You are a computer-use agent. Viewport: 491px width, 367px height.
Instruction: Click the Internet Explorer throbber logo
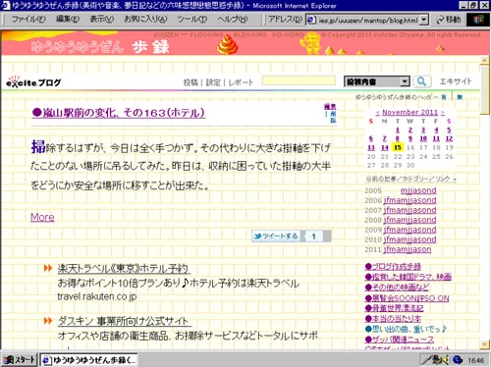[x=478, y=20]
